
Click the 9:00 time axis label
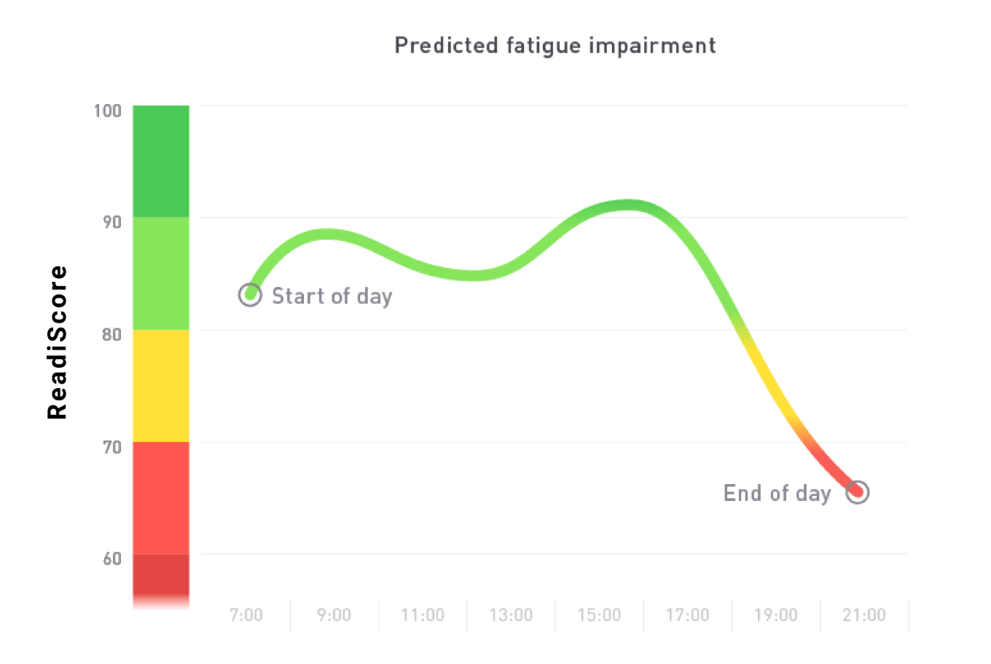pyautogui.click(x=334, y=615)
